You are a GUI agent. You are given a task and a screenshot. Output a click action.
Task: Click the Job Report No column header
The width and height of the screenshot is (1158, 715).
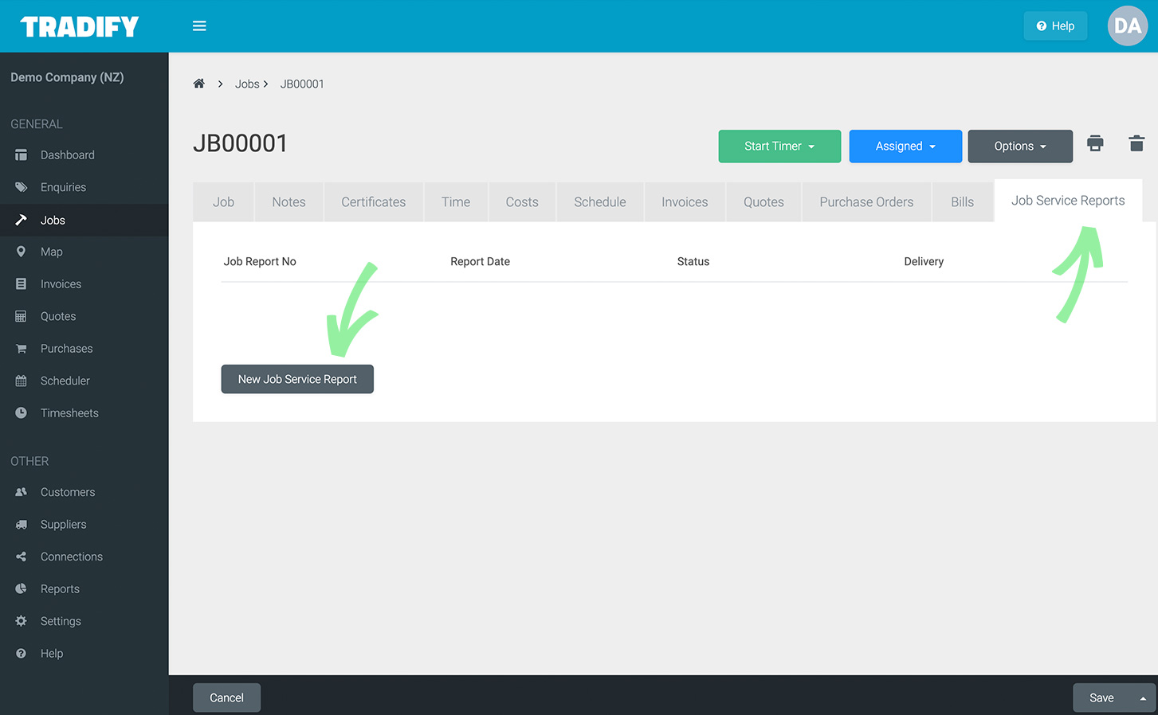[x=260, y=261]
